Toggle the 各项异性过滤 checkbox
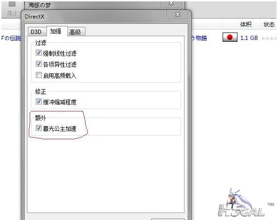The height and width of the screenshot is (220, 277). (39, 64)
